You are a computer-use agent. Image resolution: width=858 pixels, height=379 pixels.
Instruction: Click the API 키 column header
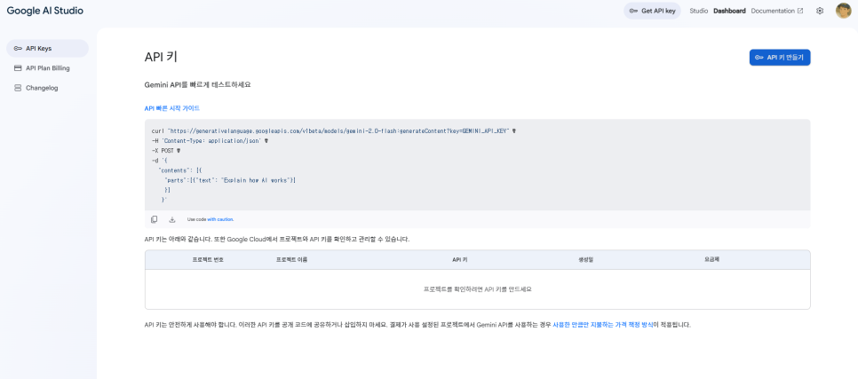point(460,260)
